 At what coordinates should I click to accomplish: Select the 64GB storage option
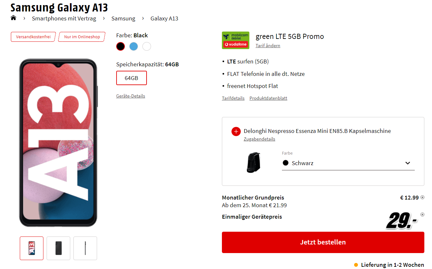[x=131, y=78]
